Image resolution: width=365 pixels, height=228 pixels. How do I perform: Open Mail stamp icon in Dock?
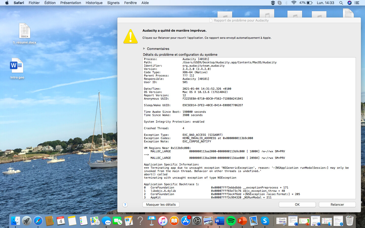pyautogui.click(x=253, y=221)
